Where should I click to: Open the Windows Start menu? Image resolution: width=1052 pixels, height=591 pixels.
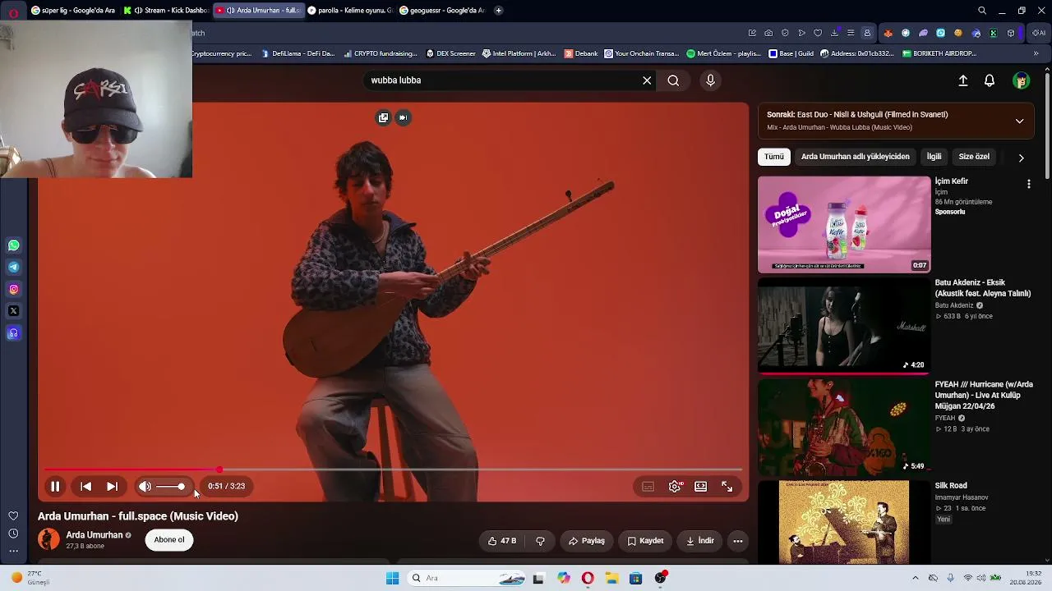[392, 578]
